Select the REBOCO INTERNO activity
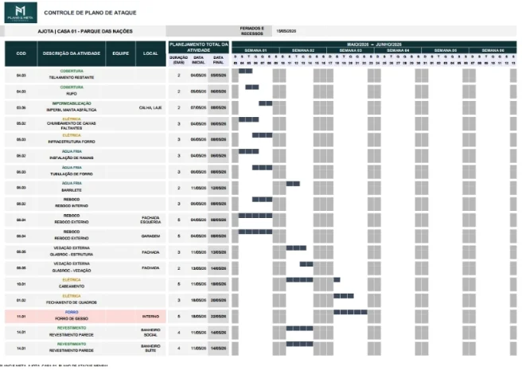 (x=72, y=206)
